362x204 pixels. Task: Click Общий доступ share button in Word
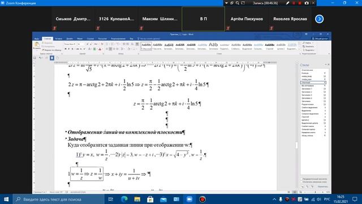click(320, 39)
